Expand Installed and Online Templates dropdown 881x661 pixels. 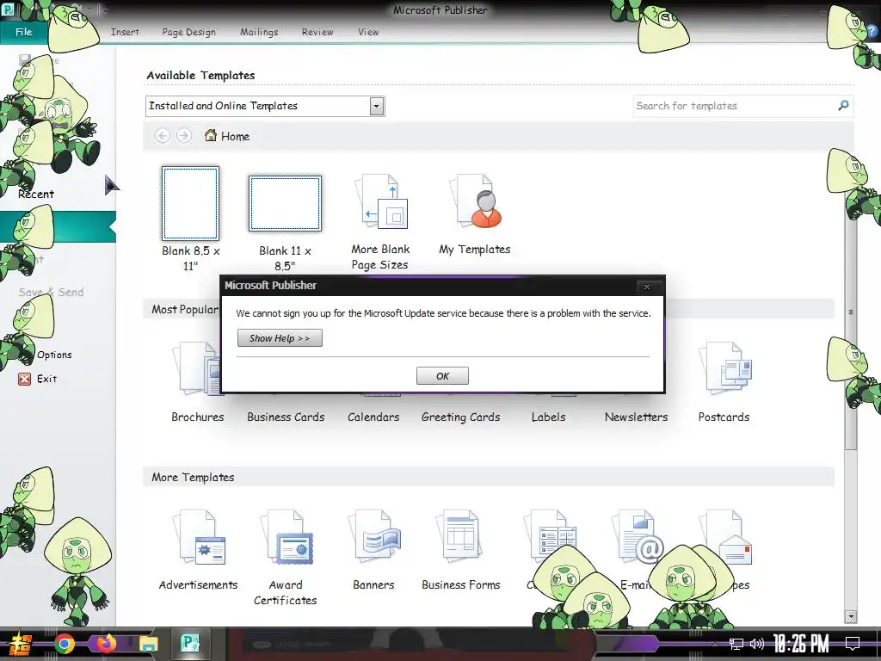point(377,106)
